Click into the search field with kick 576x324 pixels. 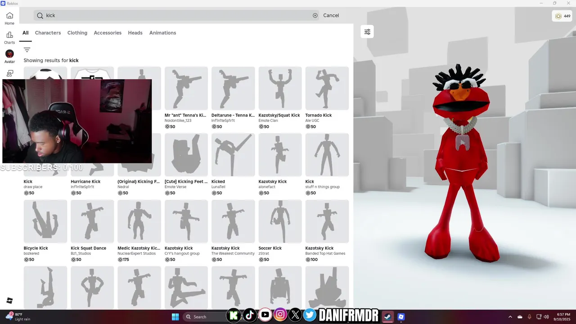176,15
